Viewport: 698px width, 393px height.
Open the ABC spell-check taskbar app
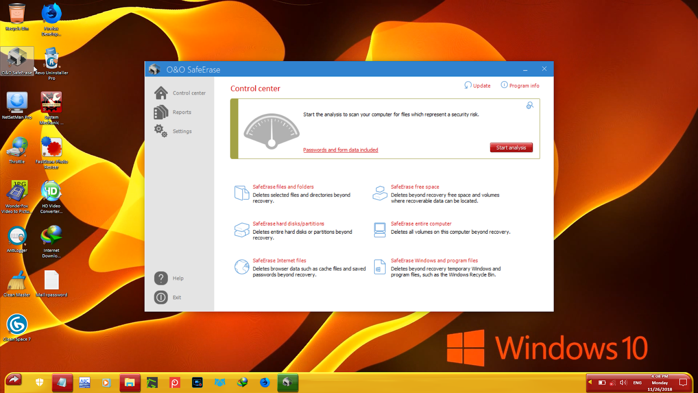point(85,383)
